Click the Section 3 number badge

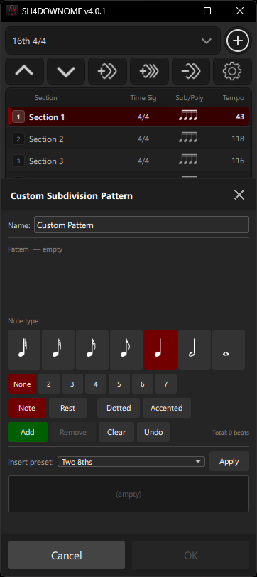pyautogui.click(x=18, y=161)
